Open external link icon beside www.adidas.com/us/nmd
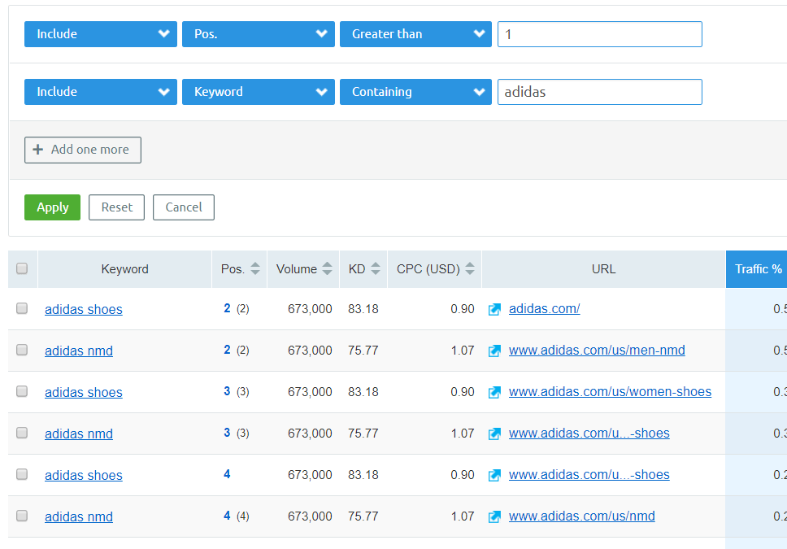Screen dimensions: 787x549 494,516
